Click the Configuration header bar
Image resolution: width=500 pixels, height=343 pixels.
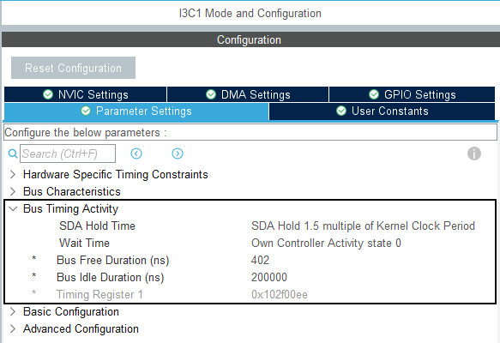(250, 39)
